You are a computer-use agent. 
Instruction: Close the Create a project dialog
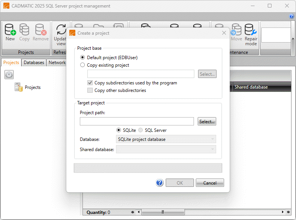point(224,33)
